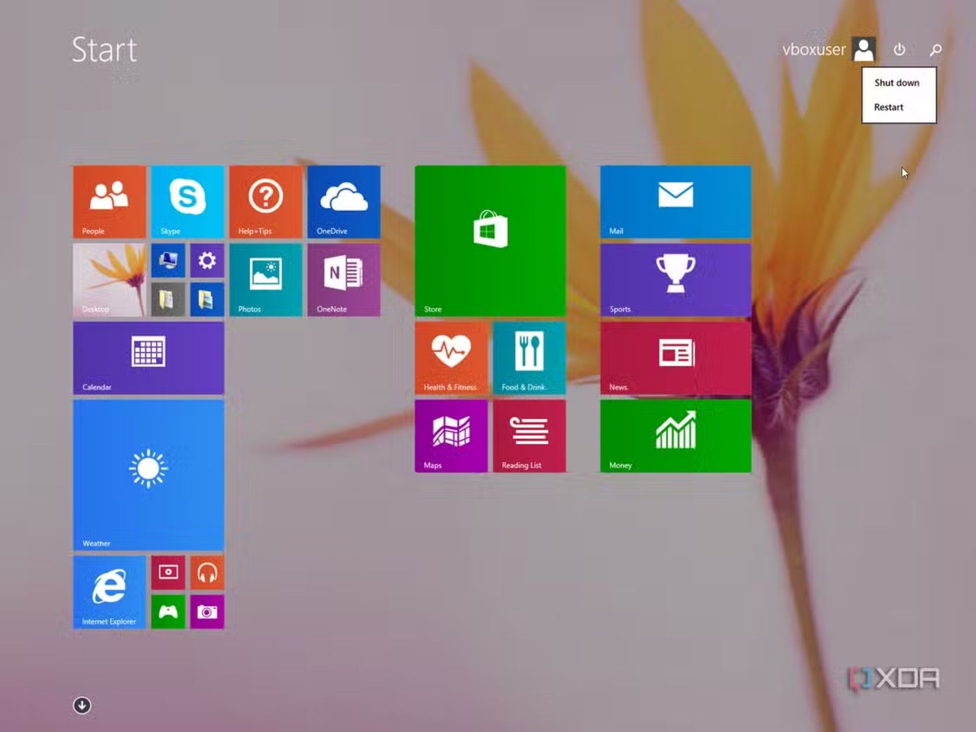
Task: Show all apps with the down arrow
Action: coord(82,705)
